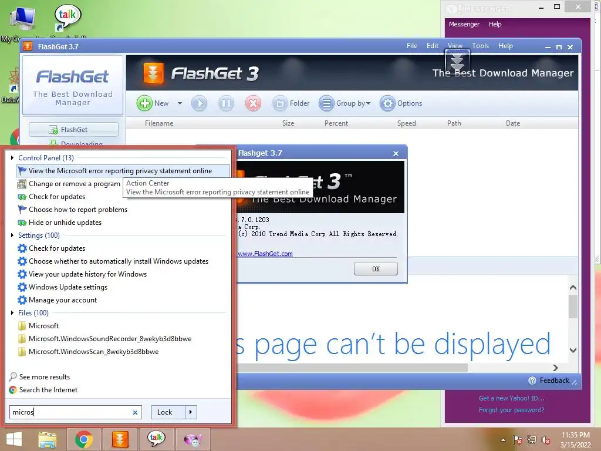Open Windows Update settings result

(x=62, y=287)
